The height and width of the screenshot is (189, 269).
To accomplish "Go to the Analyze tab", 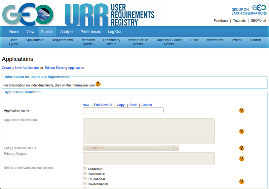I will click(x=67, y=32).
